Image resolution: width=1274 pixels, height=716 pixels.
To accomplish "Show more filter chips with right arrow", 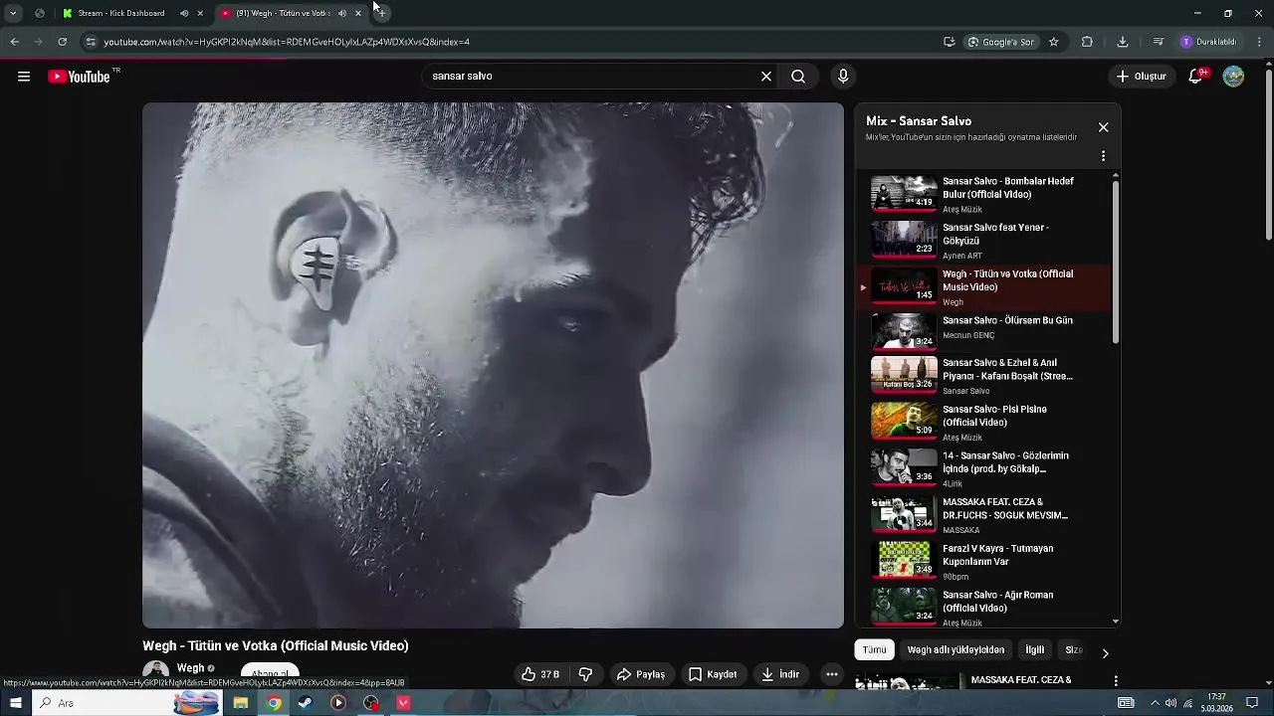I will pyautogui.click(x=1105, y=652).
